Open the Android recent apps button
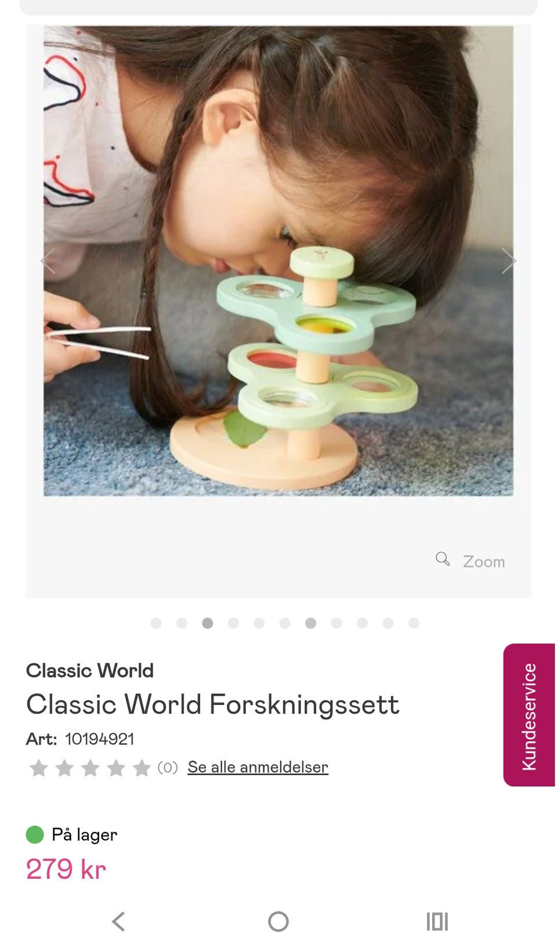The width and height of the screenshot is (557, 952). (x=437, y=921)
